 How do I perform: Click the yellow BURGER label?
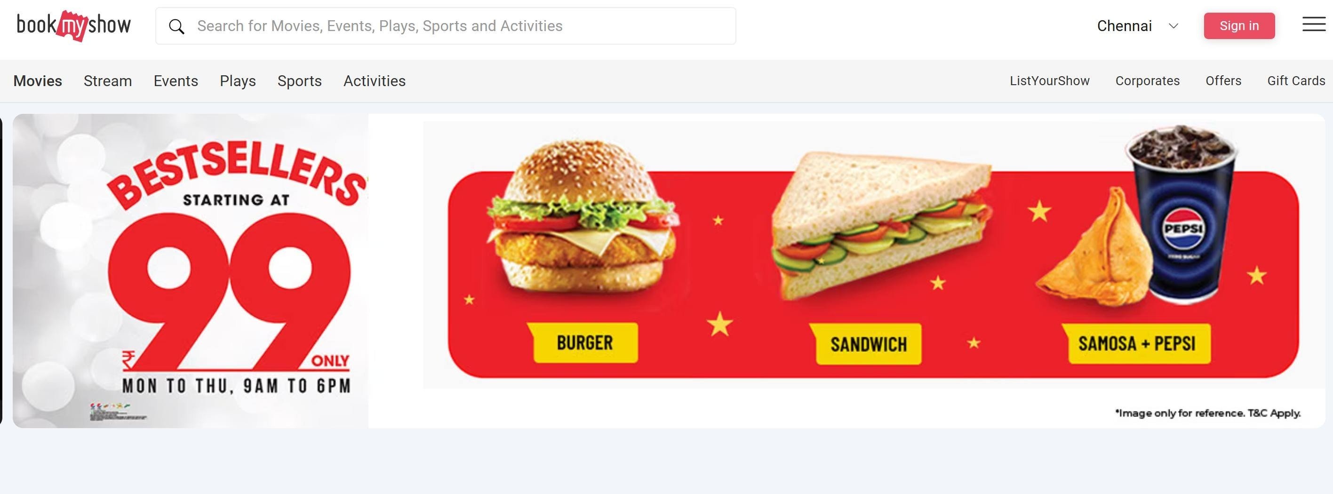click(x=584, y=343)
